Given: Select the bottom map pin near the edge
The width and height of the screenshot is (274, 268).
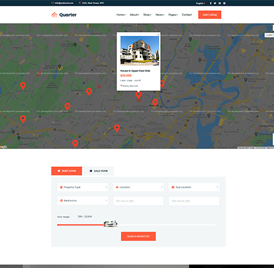Looking at the screenshot, I should 75,144.
